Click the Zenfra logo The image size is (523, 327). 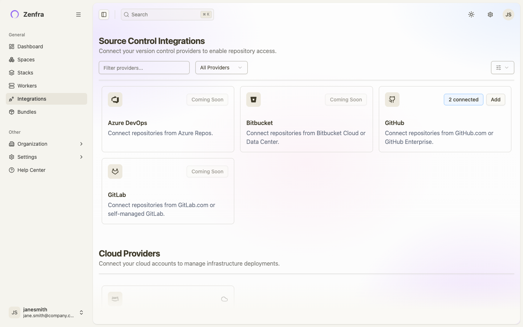tap(15, 14)
